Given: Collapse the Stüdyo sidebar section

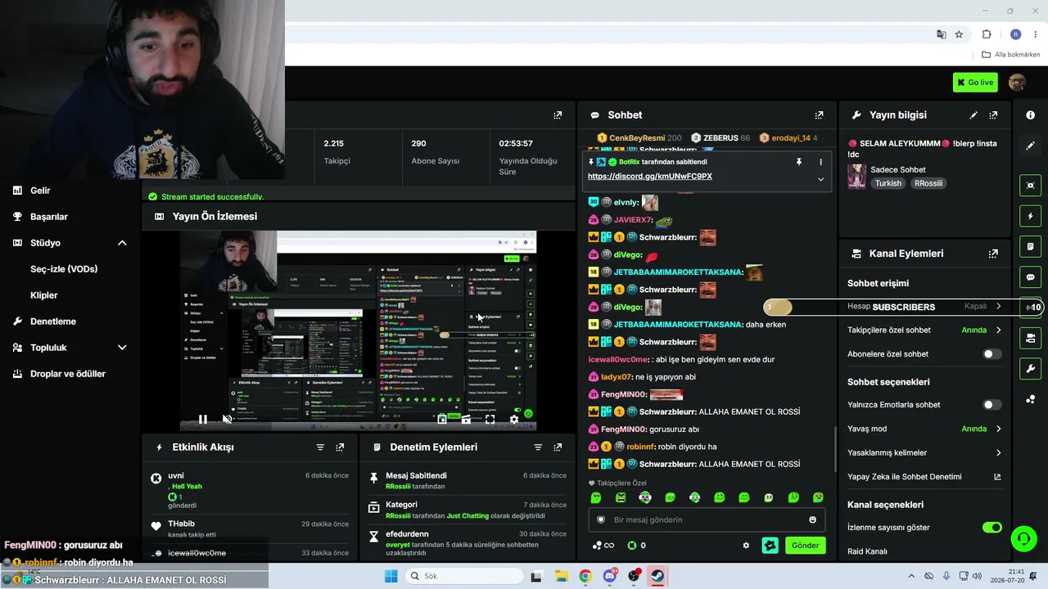Looking at the screenshot, I should pyautogui.click(x=122, y=243).
